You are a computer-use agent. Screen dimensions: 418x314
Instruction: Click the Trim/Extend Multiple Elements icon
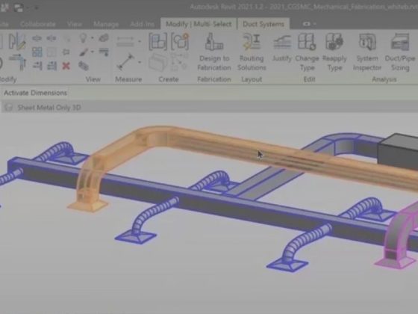(52, 66)
